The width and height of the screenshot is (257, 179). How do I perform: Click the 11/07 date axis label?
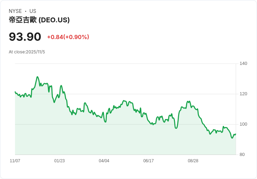pos(15,161)
